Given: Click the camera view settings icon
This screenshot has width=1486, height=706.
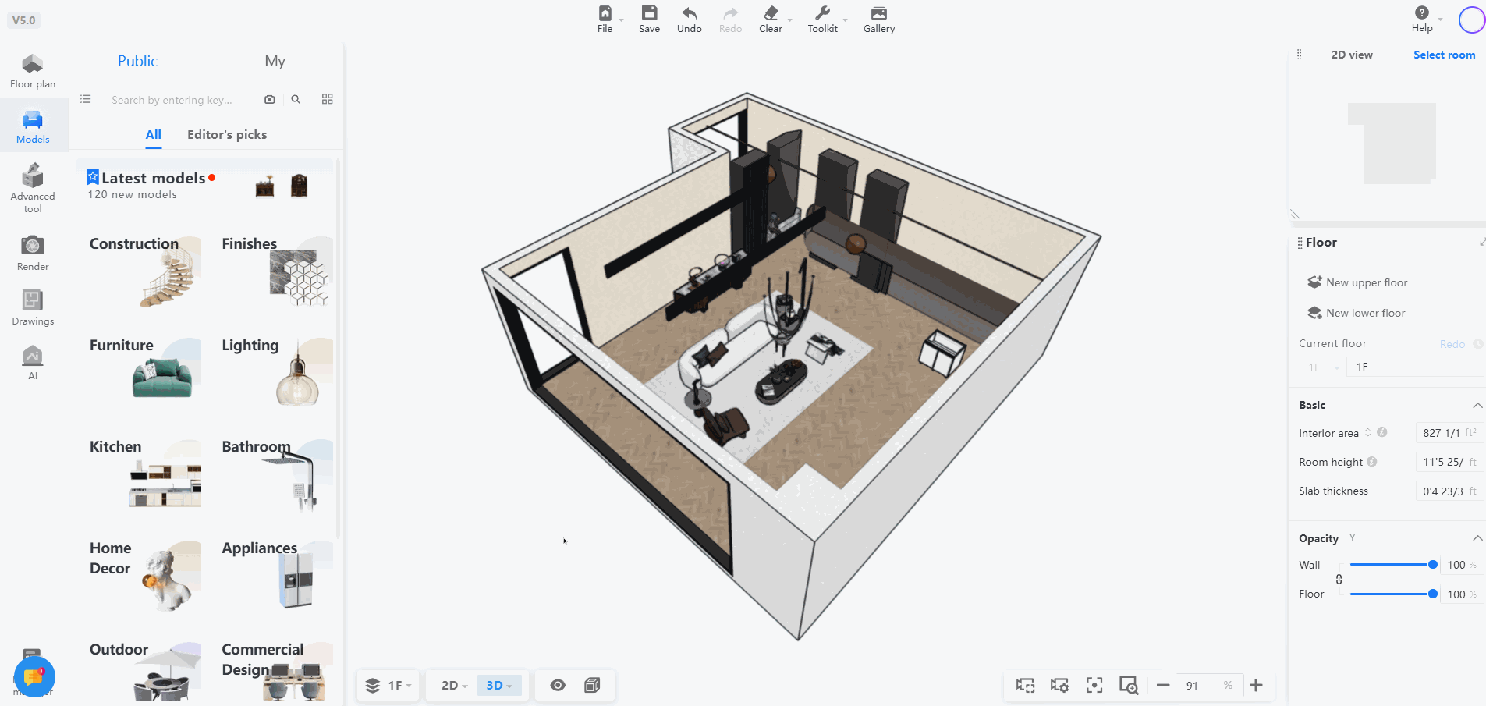Looking at the screenshot, I should pyautogui.click(x=1059, y=685).
